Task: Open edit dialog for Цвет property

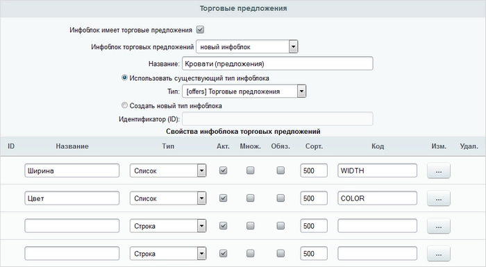Action: pyautogui.click(x=438, y=198)
